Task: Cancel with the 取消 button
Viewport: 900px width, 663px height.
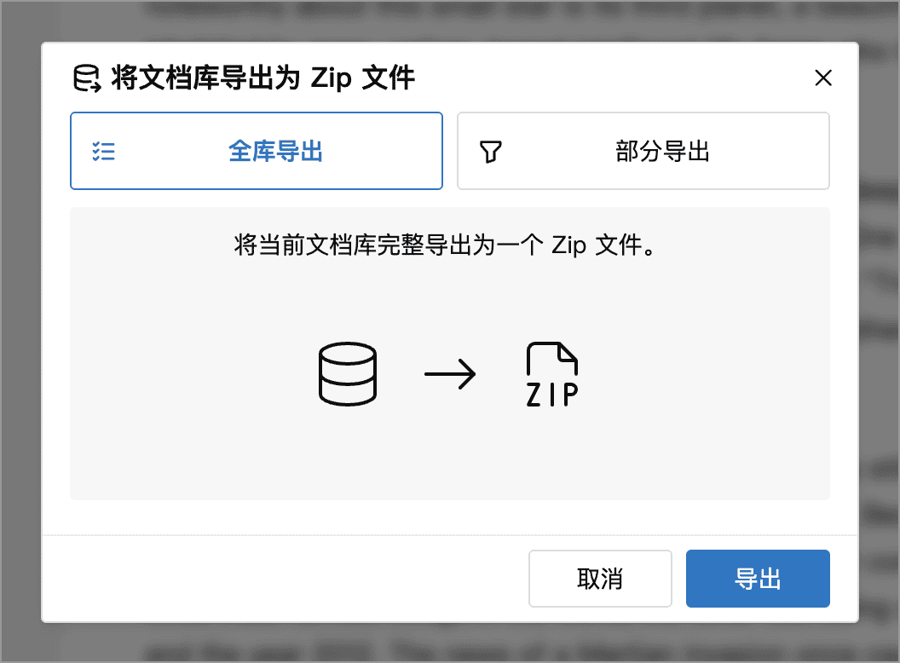Action: [600, 579]
